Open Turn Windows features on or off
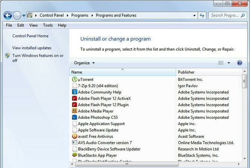 pyautogui.click(x=38, y=58)
